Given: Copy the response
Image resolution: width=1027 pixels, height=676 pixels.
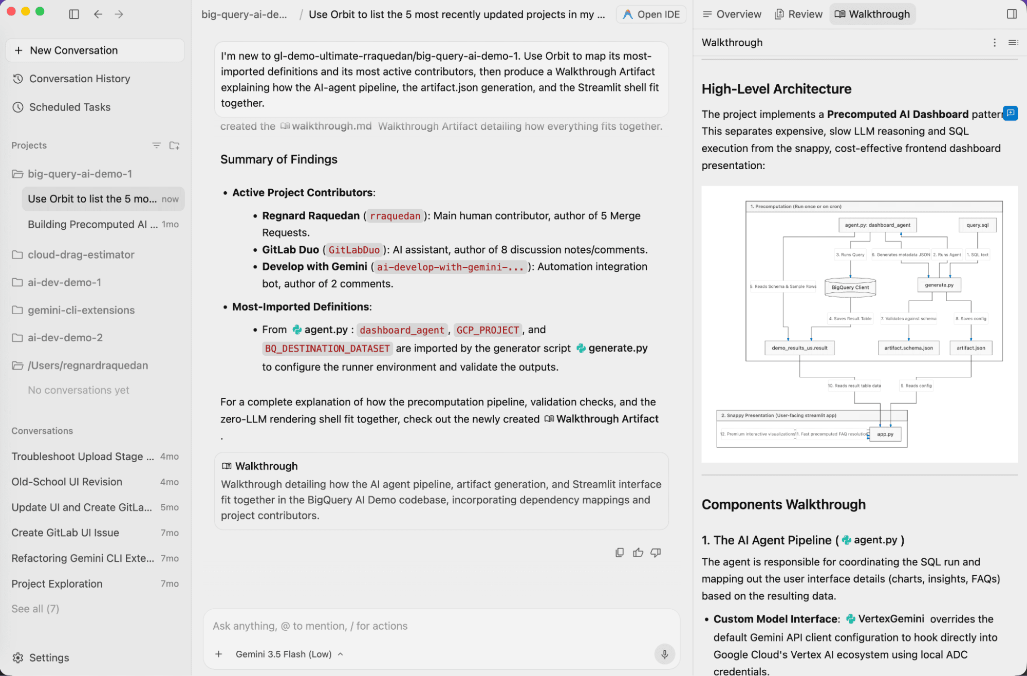Looking at the screenshot, I should pyautogui.click(x=620, y=553).
